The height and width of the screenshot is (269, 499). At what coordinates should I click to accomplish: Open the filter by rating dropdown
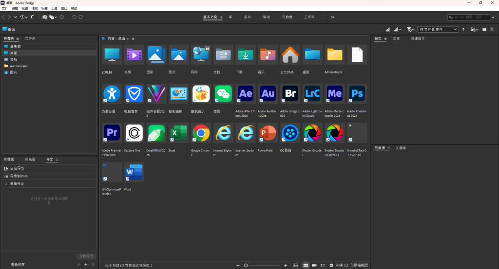click(410, 30)
